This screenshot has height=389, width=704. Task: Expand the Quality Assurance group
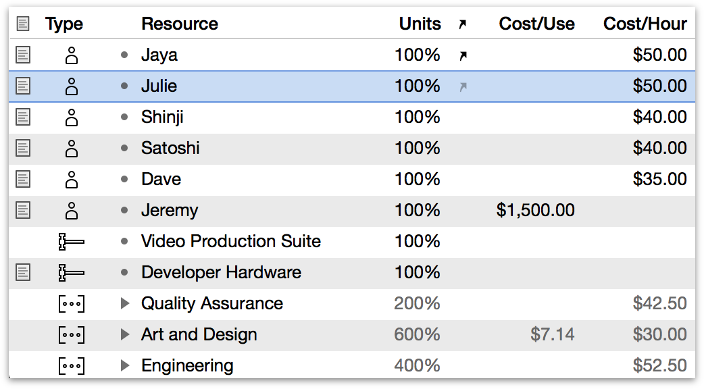125,304
